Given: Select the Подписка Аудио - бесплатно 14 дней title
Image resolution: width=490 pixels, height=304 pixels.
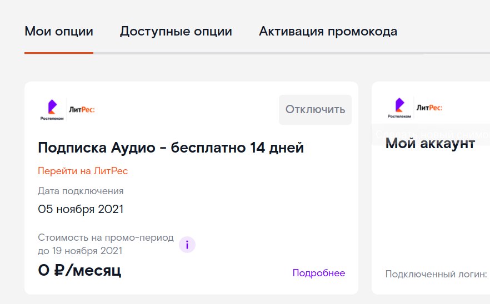Looking at the screenshot, I should coord(171,148).
